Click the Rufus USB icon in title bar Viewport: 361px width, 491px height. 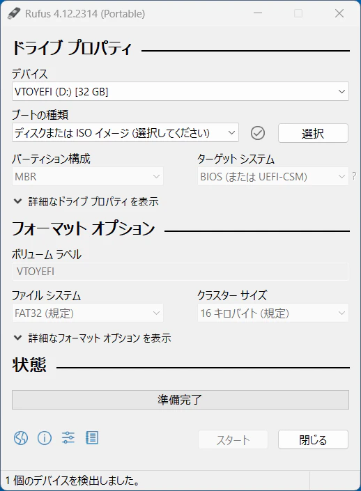coord(14,13)
